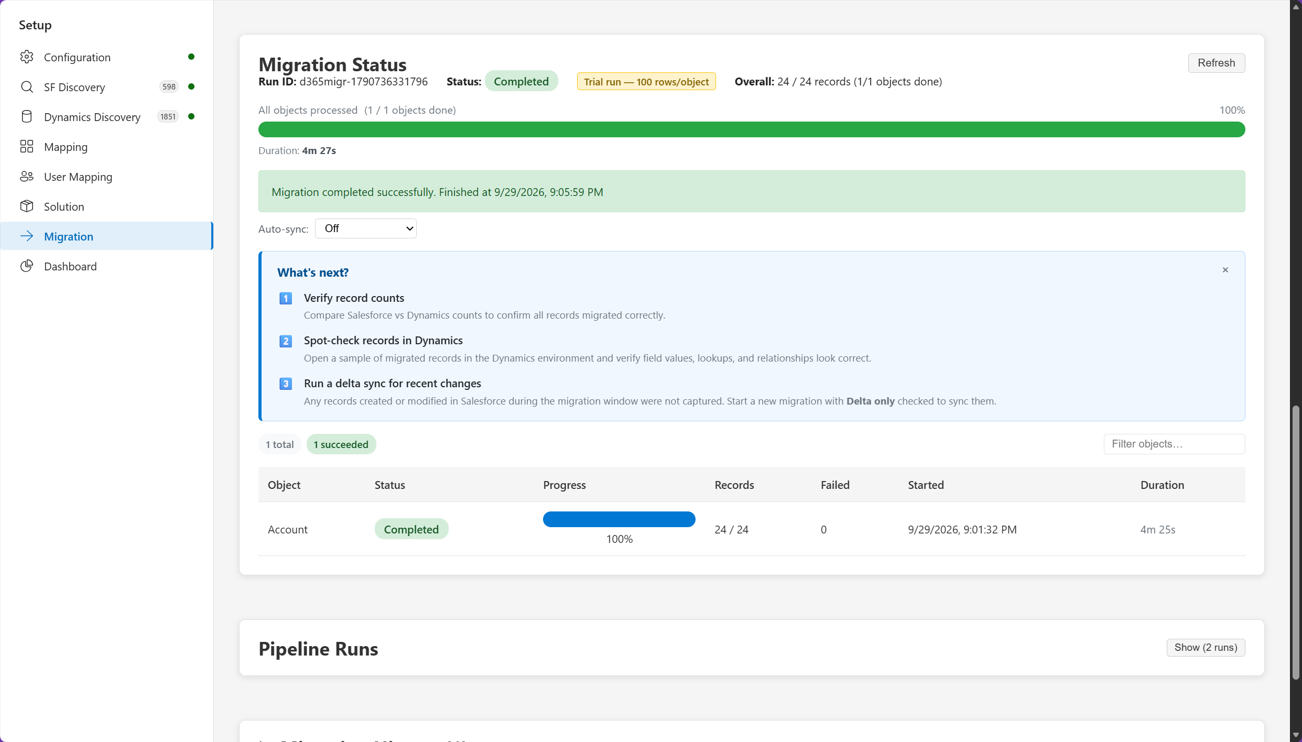
Task: Click the Completed status badge beside Run ID
Action: [521, 81]
